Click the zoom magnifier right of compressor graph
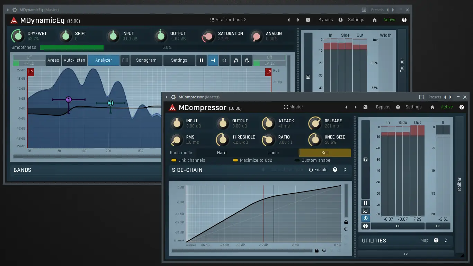Image resolution: width=473 pixels, height=266 pixels. 346,229
